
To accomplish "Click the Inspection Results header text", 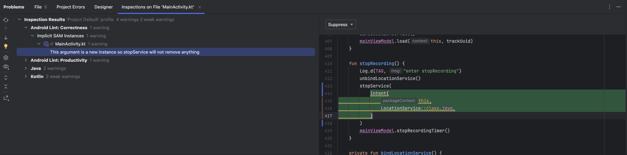I will click(x=44, y=20).
